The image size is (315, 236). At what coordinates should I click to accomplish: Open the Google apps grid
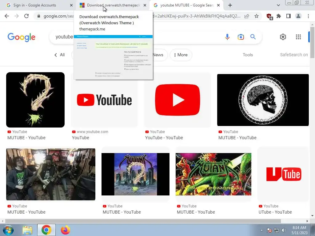(298, 37)
